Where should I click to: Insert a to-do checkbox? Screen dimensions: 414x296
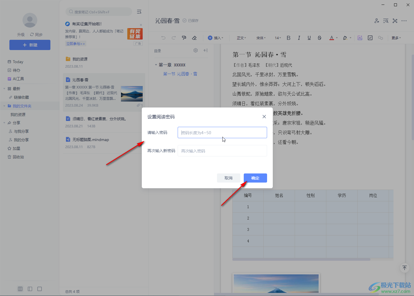point(370,38)
